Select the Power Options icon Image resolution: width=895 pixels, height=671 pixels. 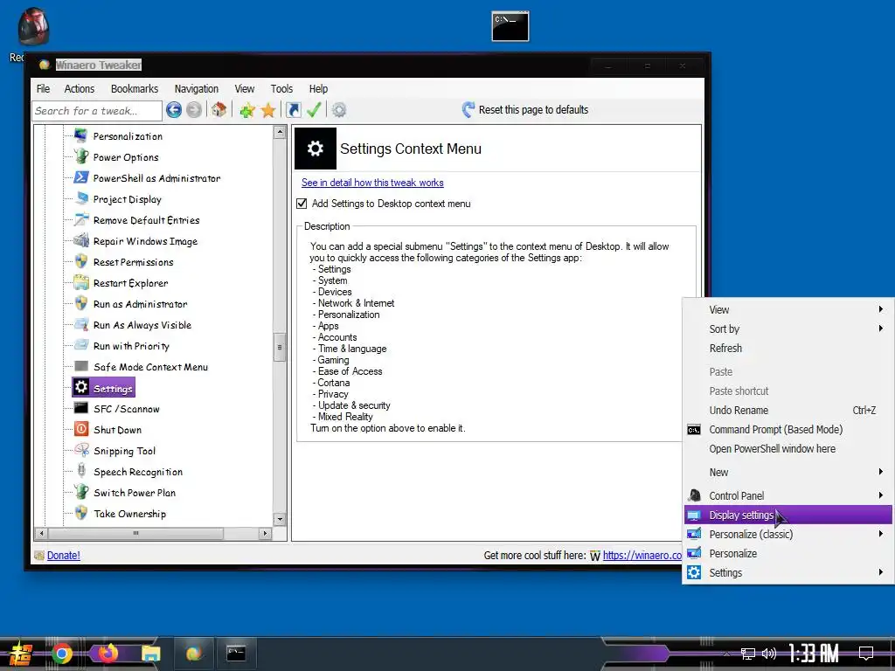(81, 157)
